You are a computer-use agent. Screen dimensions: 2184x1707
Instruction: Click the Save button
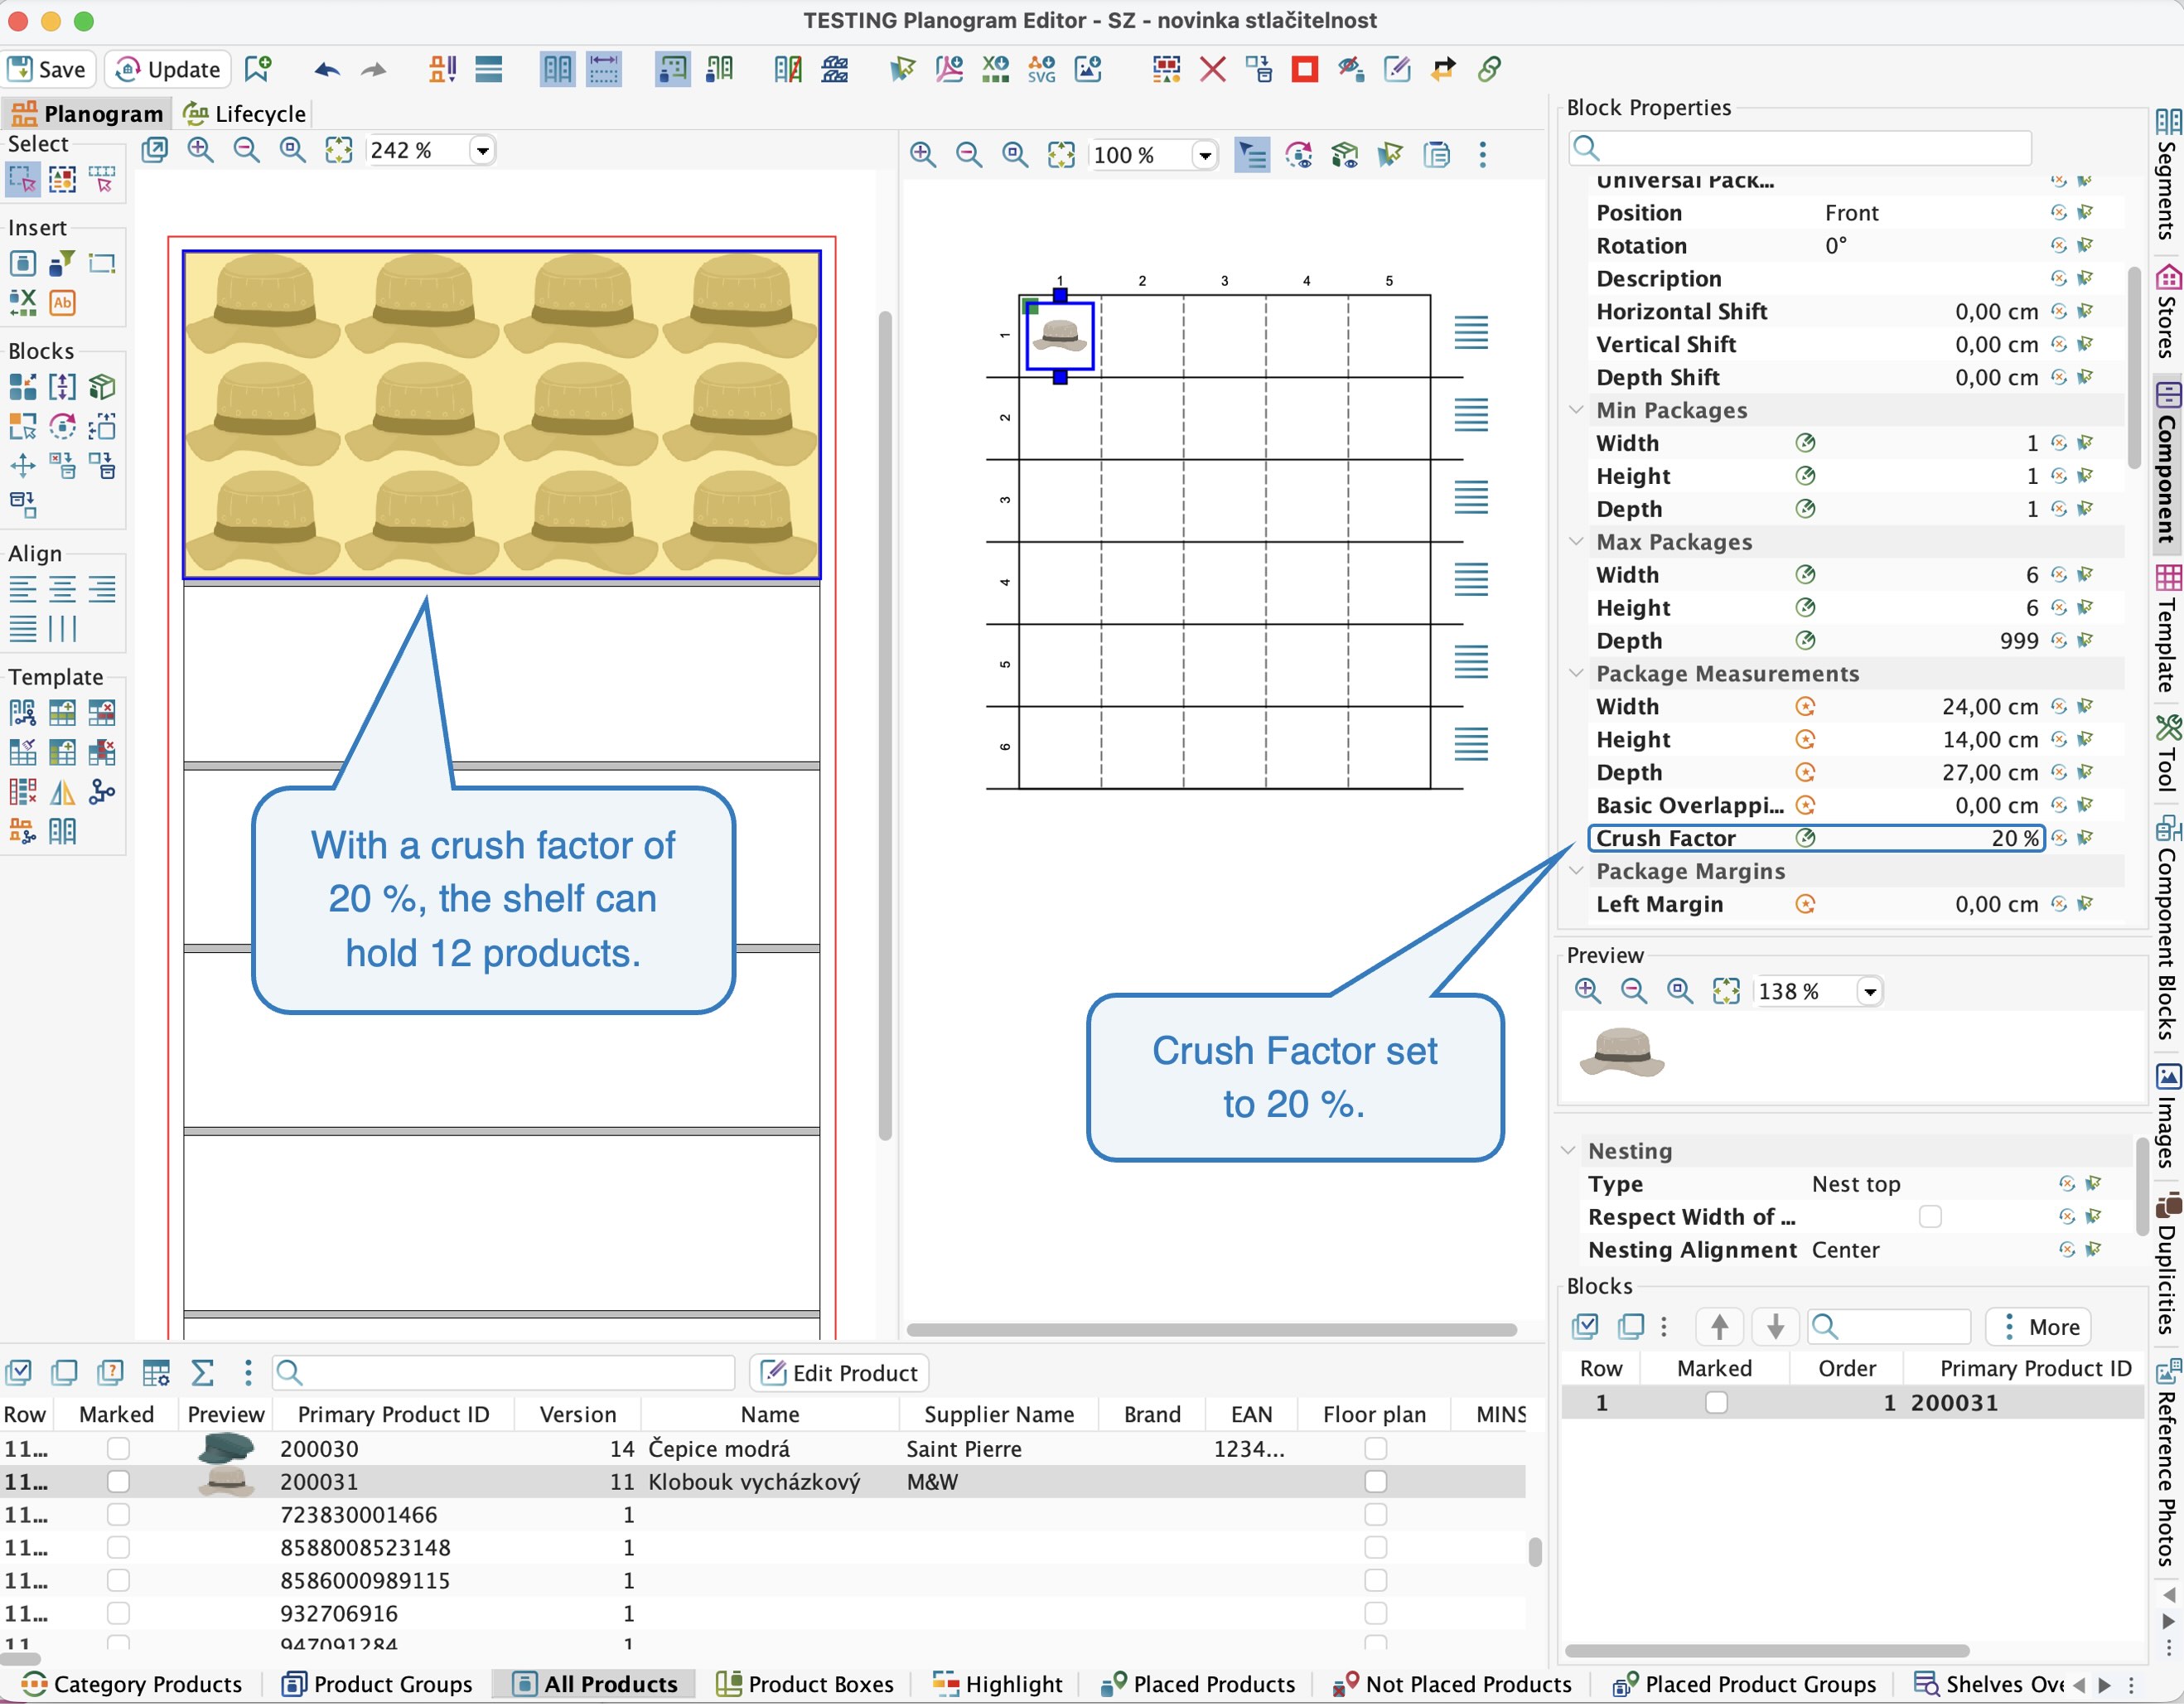[48, 69]
